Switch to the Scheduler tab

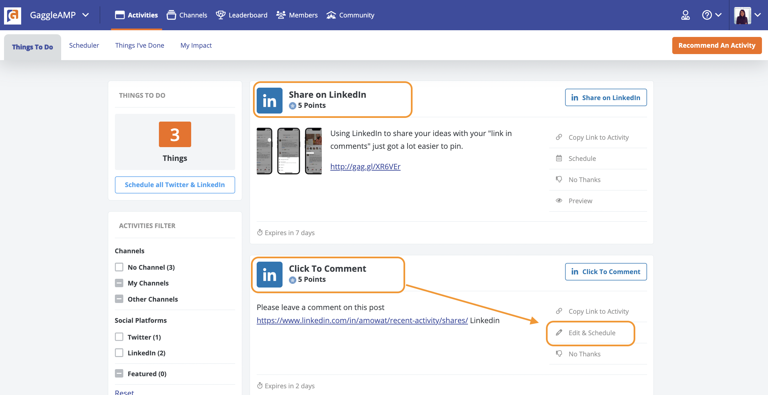[x=84, y=45]
